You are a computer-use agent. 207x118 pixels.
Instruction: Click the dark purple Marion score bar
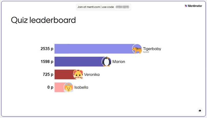click(x=81, y=62)
